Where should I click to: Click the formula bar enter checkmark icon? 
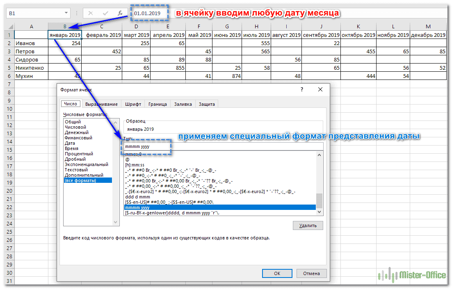point(105,14)
